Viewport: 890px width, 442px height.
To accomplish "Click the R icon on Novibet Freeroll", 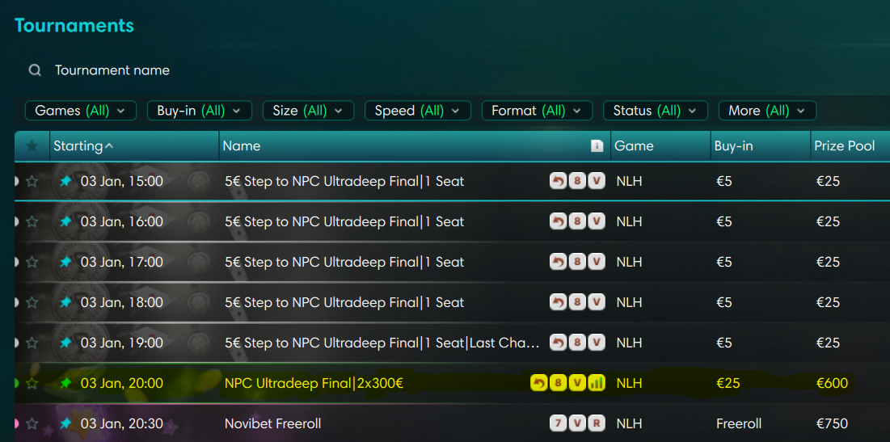I will click(x=597, y=423).
